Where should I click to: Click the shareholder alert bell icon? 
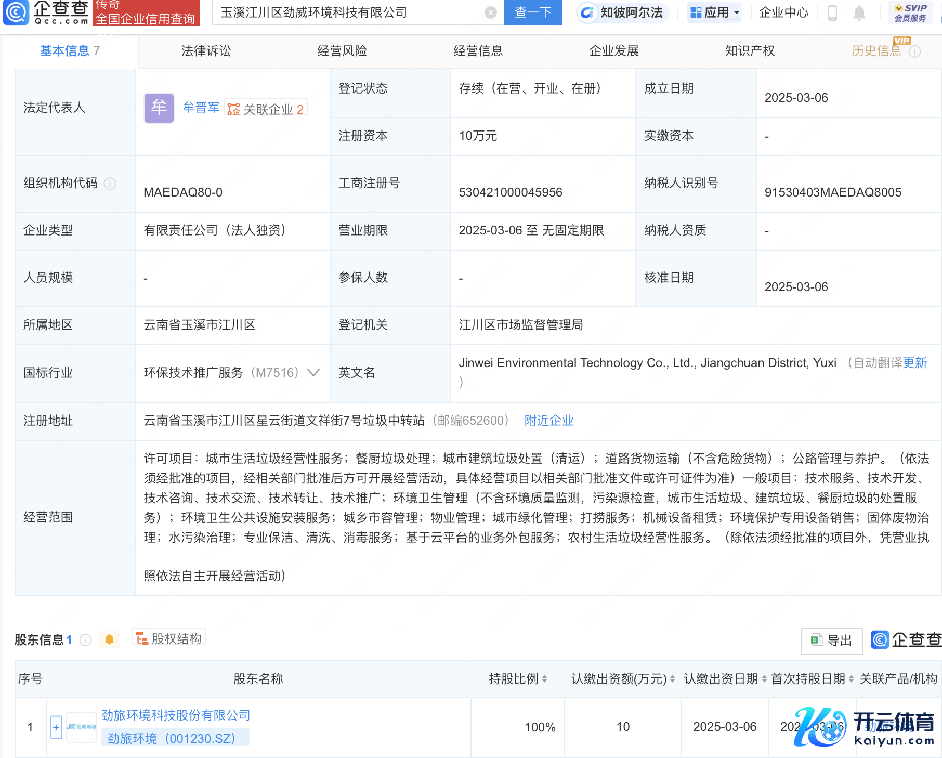(109, 639)
